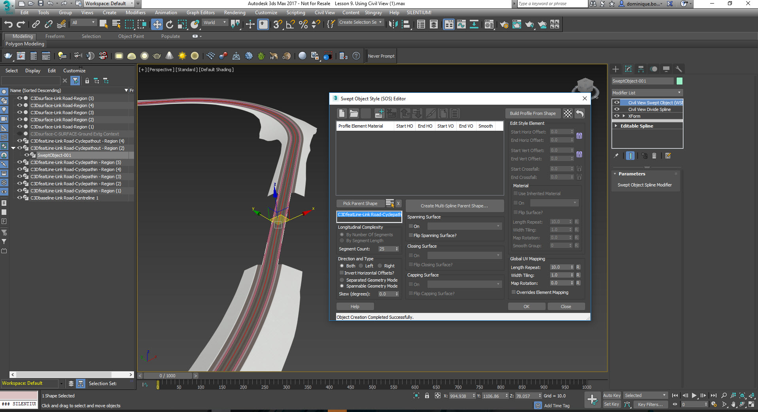Screen dimensions: 758x412
Task: Open the Workspace Default dropdown
Action: pos(110,3)
